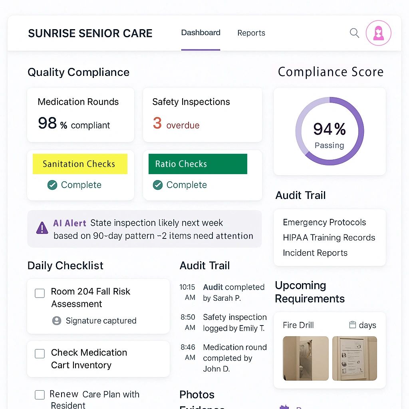409x409 pixels.
Task: Open the Reports tab
Action: (251, 33)
